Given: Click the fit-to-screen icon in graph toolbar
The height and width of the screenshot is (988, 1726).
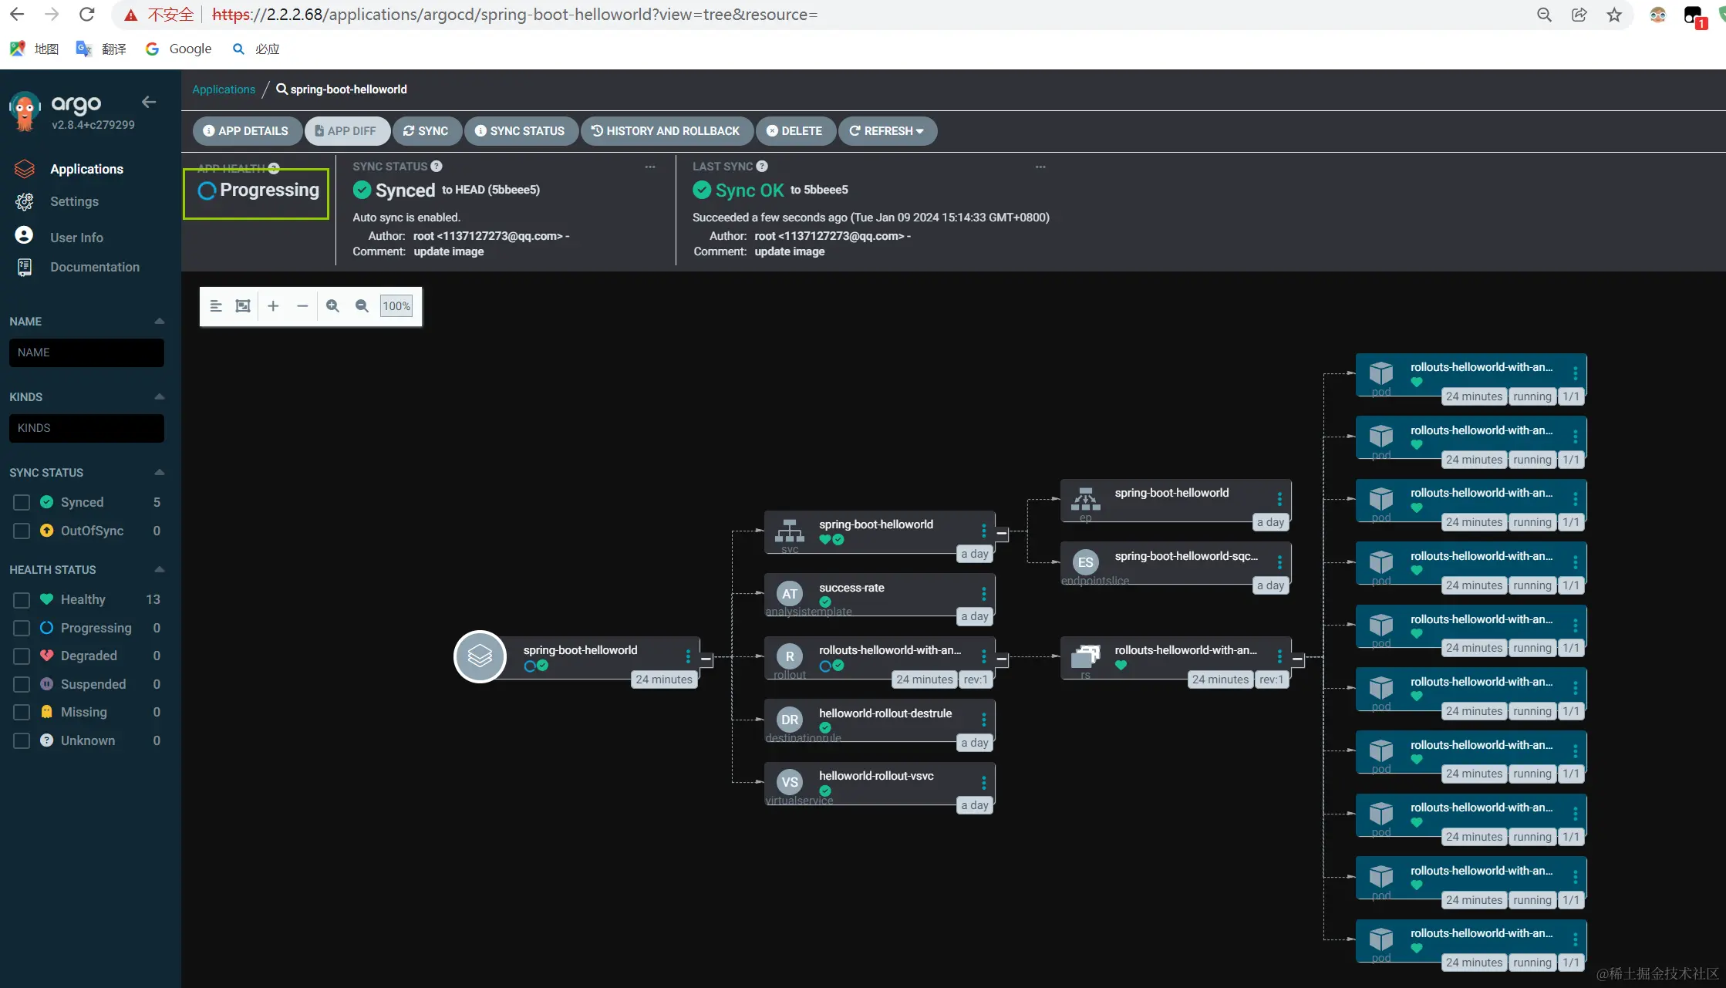Looking at the screenshot, I should [x=243, y=306].
